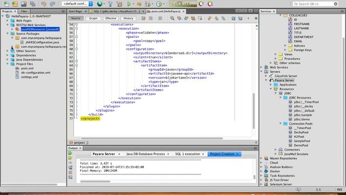The height and width of the screenshot is (195, 346).
Task: Click the Clean and Build icon
Action: click(x=119, y=4)
